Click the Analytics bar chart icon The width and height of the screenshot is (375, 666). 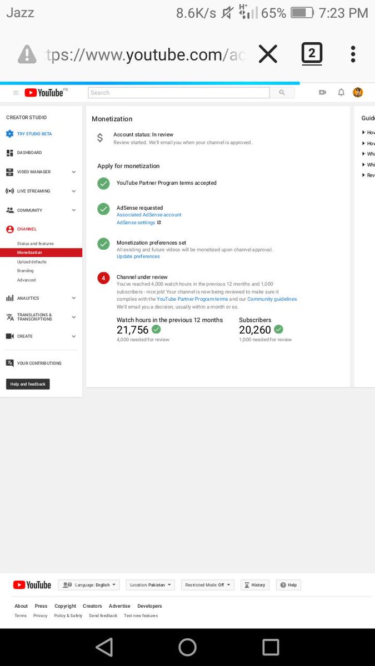9,298
